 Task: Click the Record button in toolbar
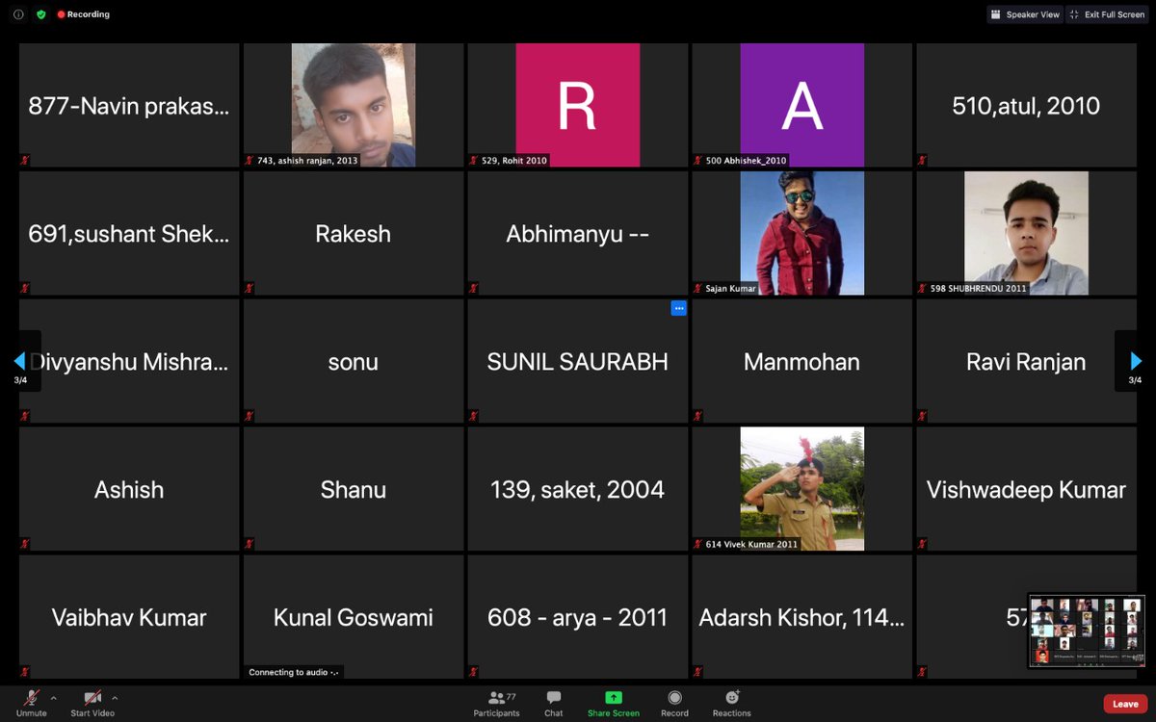(674, 703)
